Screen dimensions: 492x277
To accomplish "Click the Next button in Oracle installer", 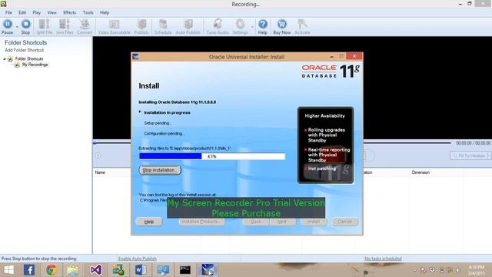I will [282, 222].
